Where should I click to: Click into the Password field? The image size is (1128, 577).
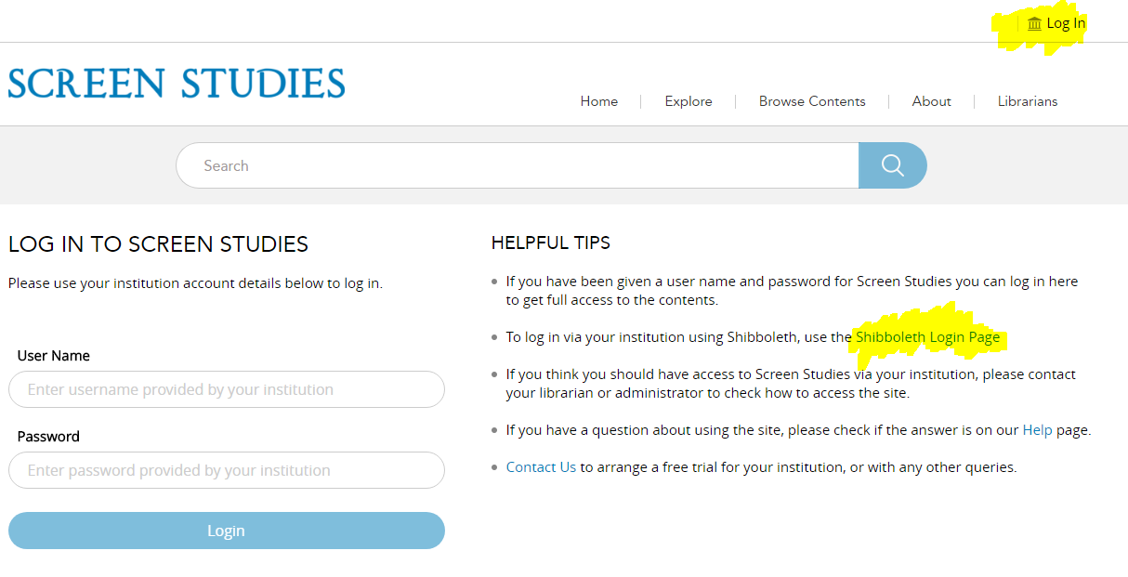tap(227, 470)
